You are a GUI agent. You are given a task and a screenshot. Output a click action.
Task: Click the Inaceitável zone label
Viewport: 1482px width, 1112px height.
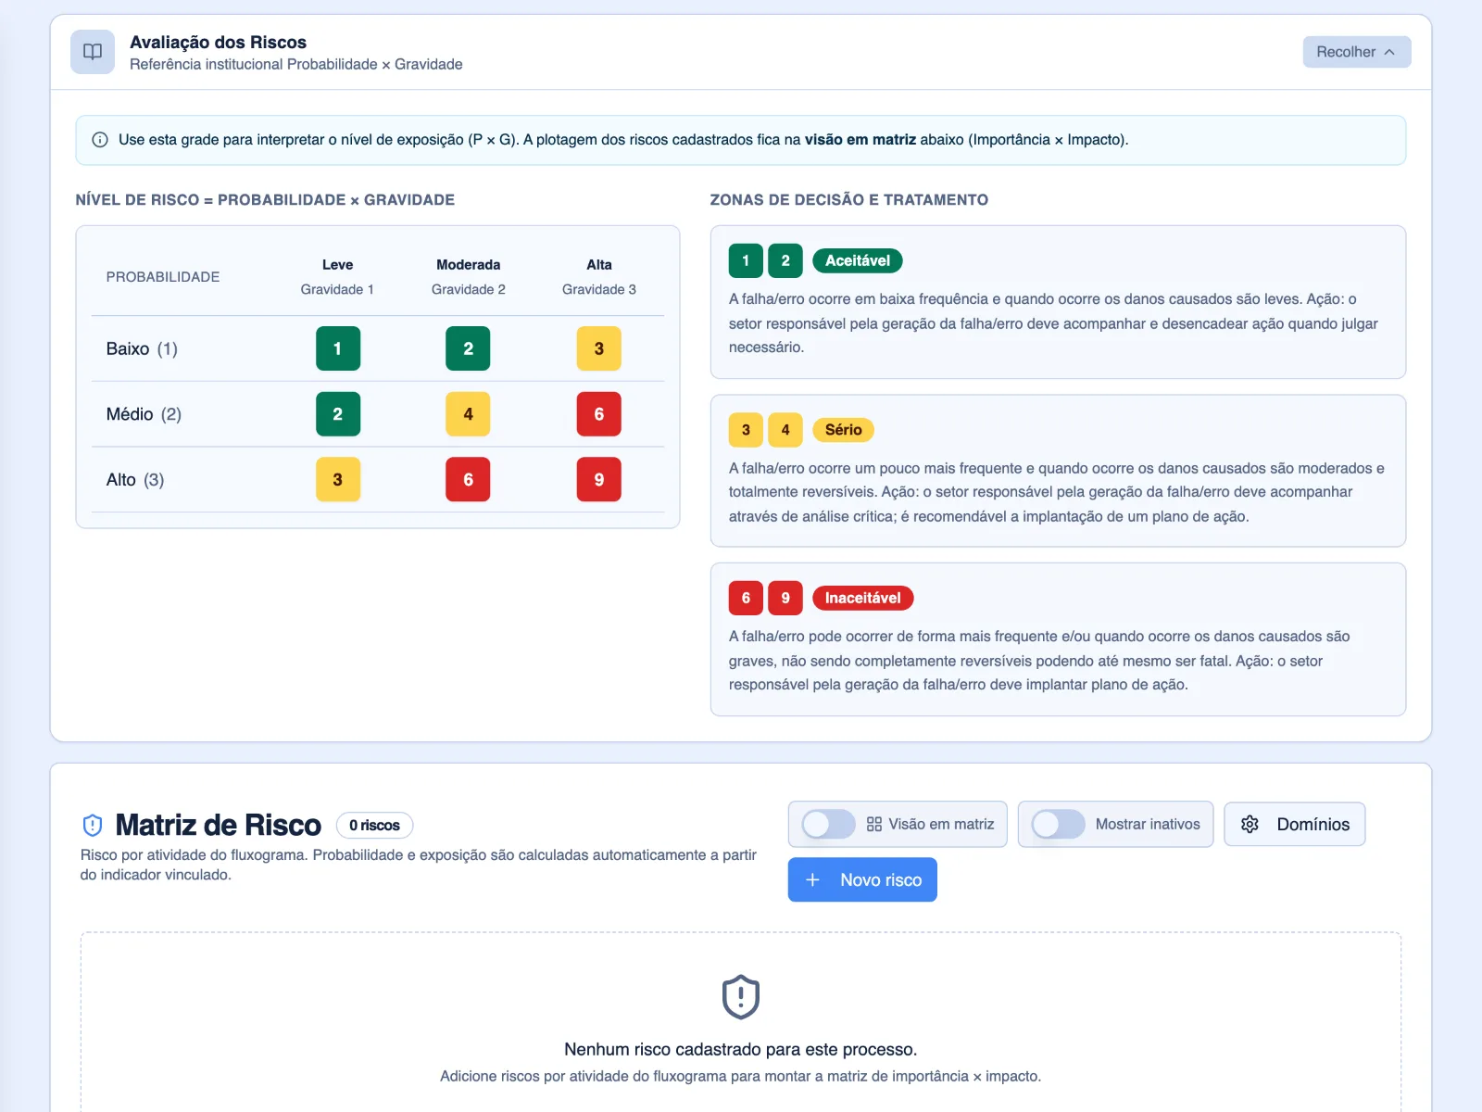[x=862, y=598]
